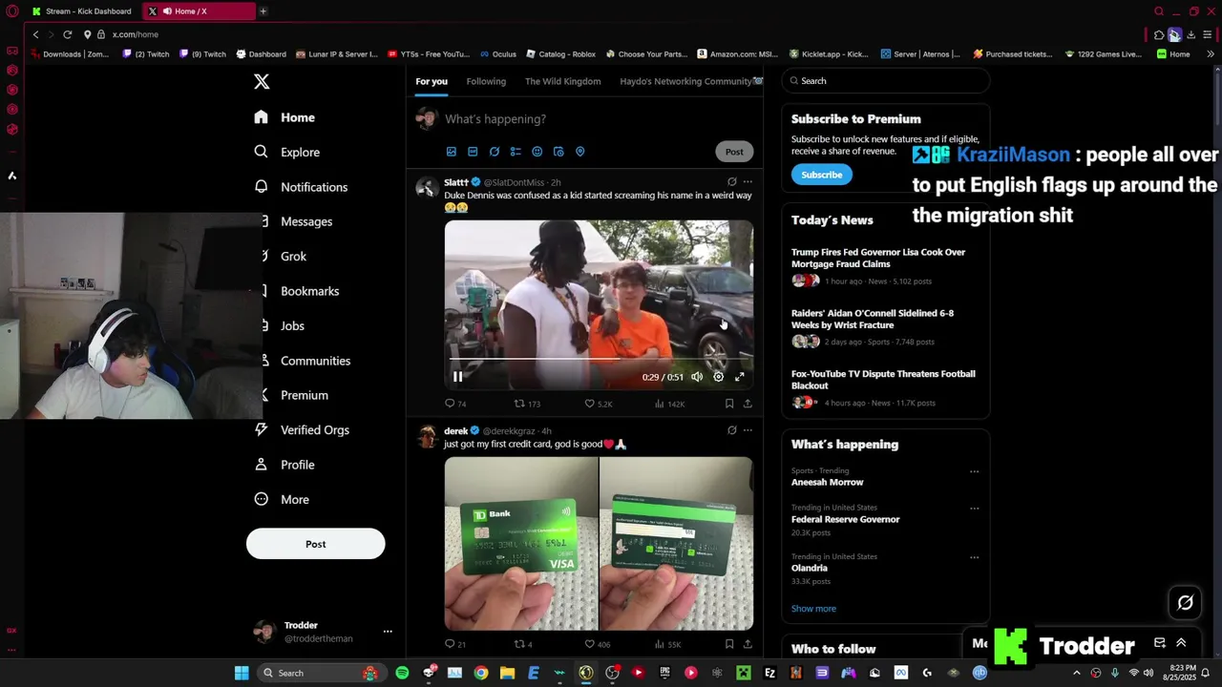1222x687 pixels.
Task: Open account menu next to Trodder
Action: click(x=388, y=632)
